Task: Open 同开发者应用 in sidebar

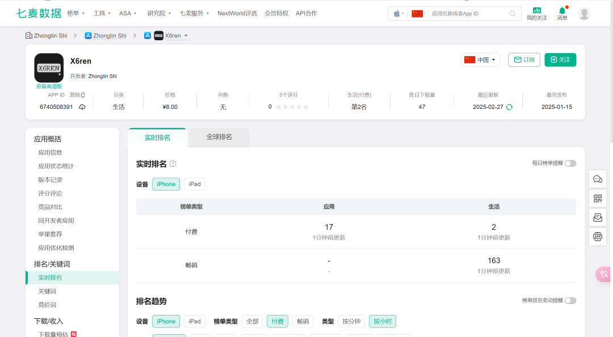Action: point(56,221)
